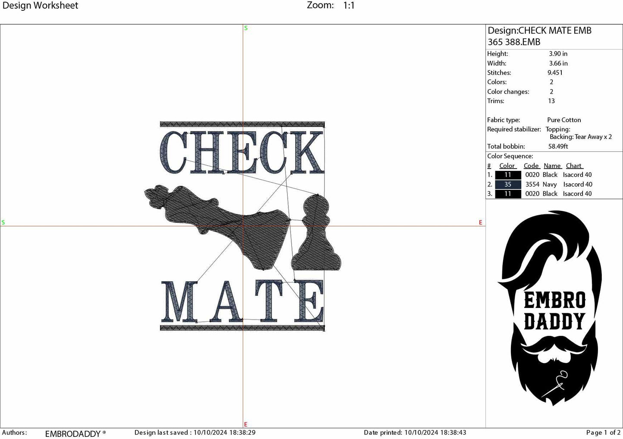Click the embroidered word MATE
Image resolution: width=623 pixels, height=439 pixels.
point(241,302)
